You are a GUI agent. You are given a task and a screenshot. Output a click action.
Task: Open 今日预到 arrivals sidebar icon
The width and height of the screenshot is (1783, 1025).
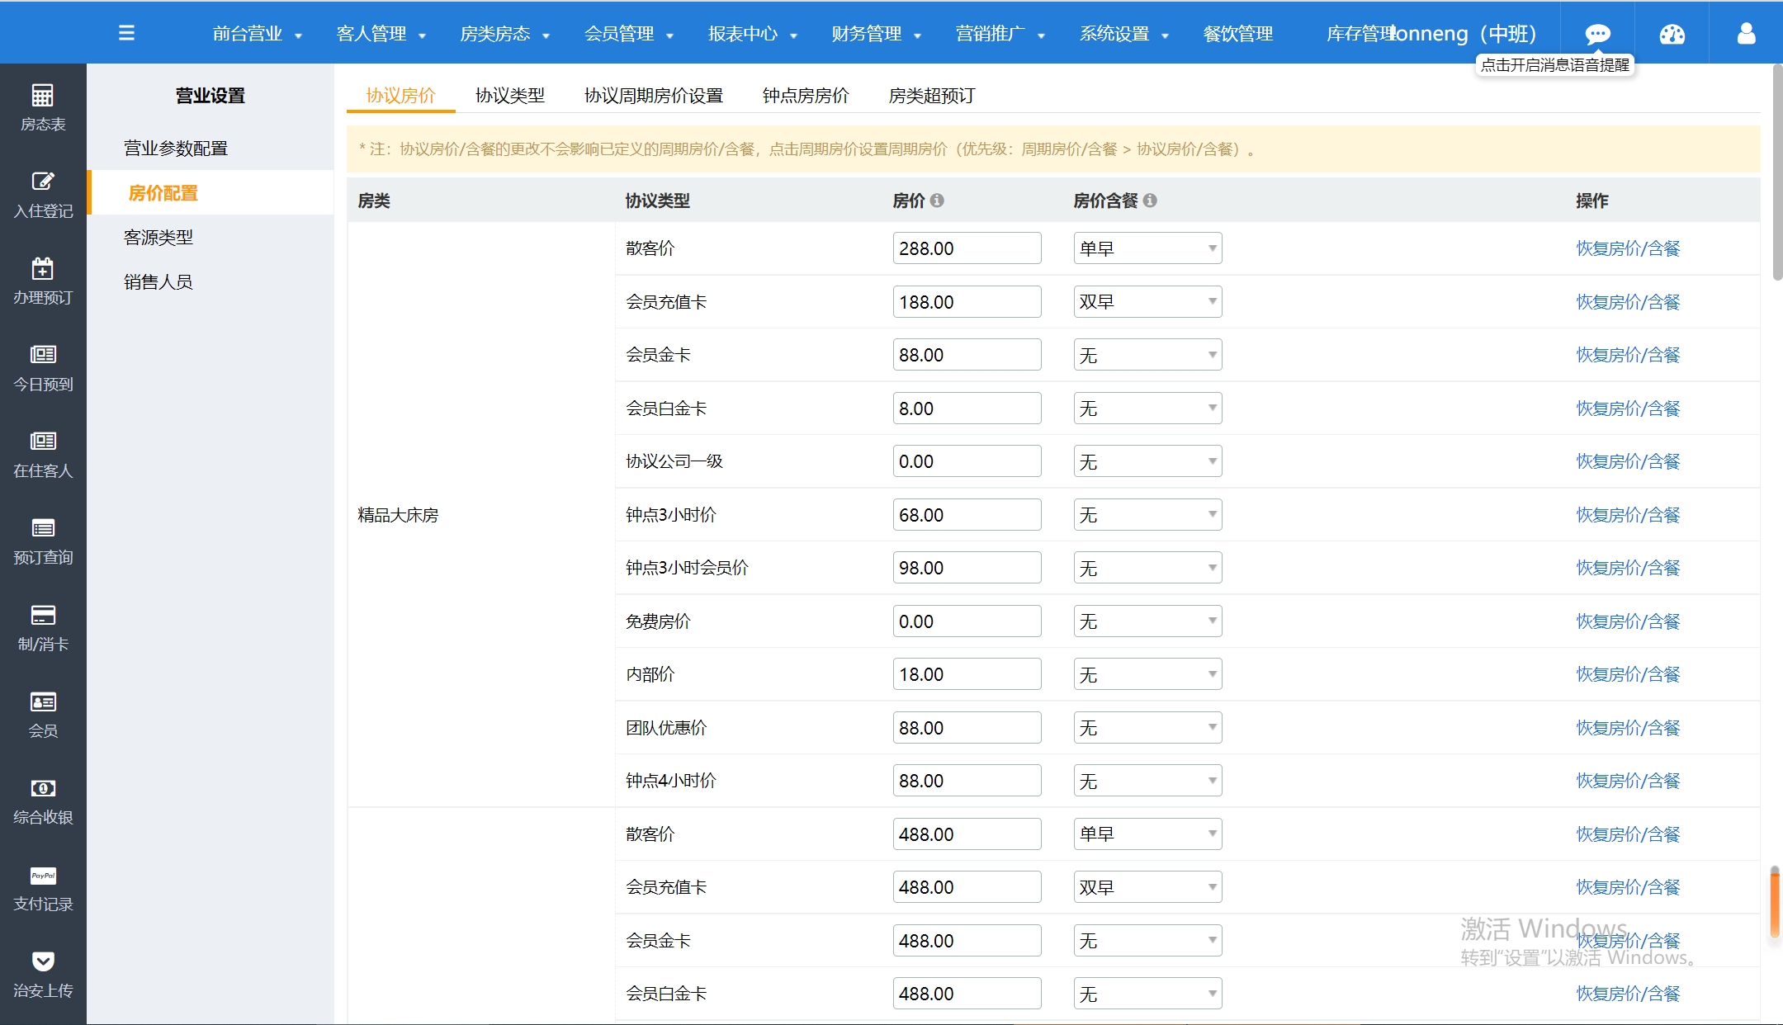point(43,368)
